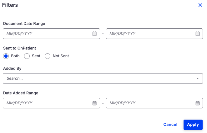Expand the Added By dropdown arrow
207x133 pixels.
click(x=198, y=78)
